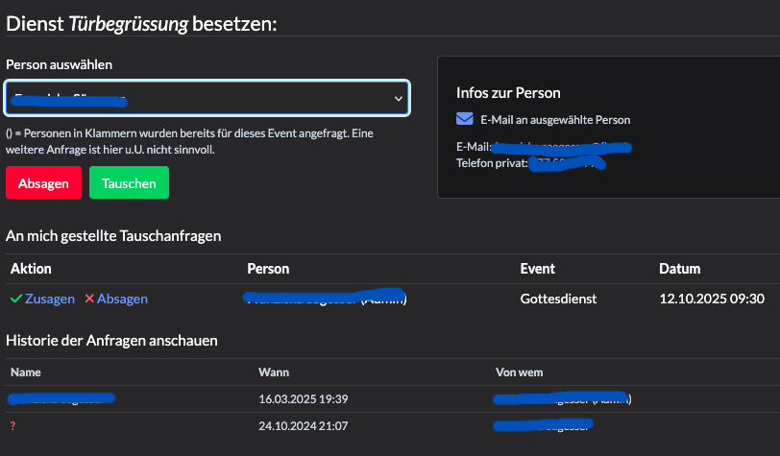Screen dimensions: 780x456
Task: Select the Gottesdienst event cell
Action: click(558, 299)
